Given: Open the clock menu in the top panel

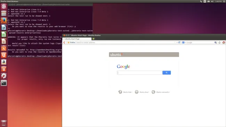Looking at the screenshot, I should pyautogui.click(x=218, y=1).
